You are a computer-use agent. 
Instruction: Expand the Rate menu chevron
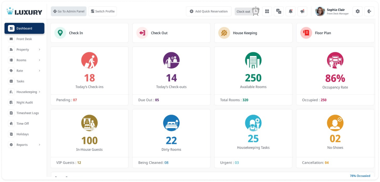tap(39, 71)
